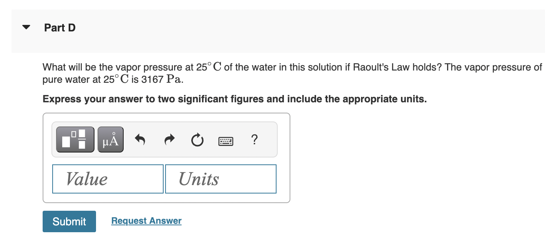Undo the last entry using the toolbar
Image resolution: width=550 pixels, height=246 pixels.
point(140,140)
